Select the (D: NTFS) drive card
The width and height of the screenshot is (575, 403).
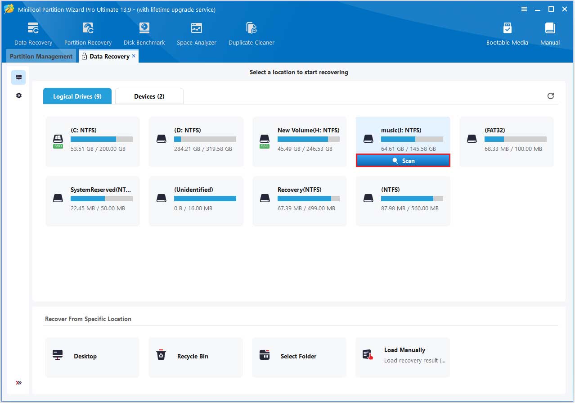click(196, 142)
